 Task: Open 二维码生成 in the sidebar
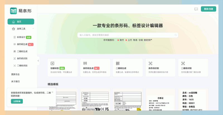pyautogui.click(x=22, y=52)
